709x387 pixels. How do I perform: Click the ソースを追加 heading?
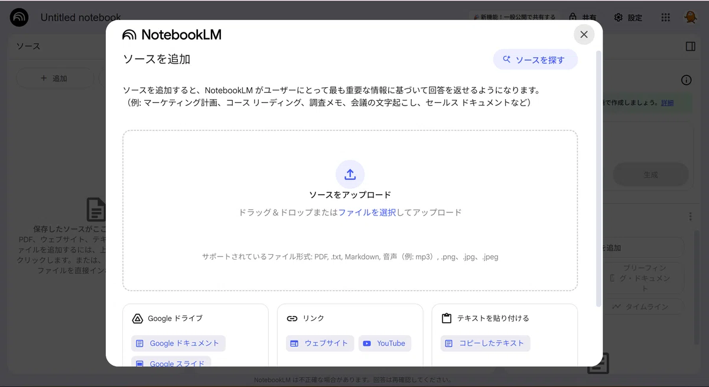click(157, 60)
